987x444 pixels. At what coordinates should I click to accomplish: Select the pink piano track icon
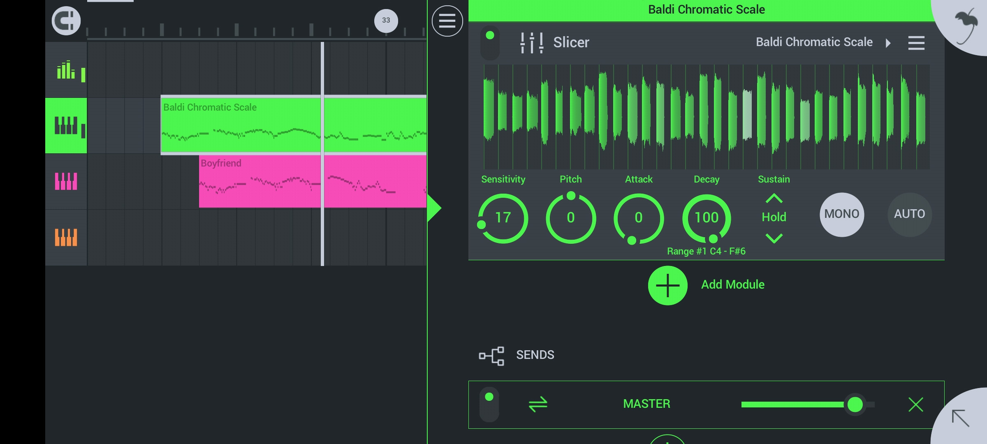[66, 181]
